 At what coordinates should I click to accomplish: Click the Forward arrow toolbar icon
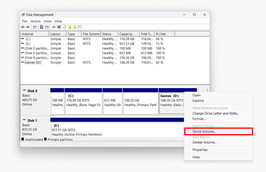click(28, 27)
